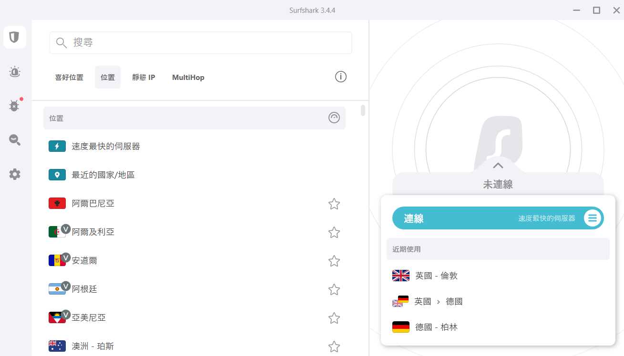Open the Alert siren icon in sidebar
This screenshot has width=624, height=356.
pyautogui.click(x=15, y=72)
